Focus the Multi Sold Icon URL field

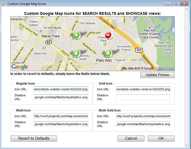143,116
